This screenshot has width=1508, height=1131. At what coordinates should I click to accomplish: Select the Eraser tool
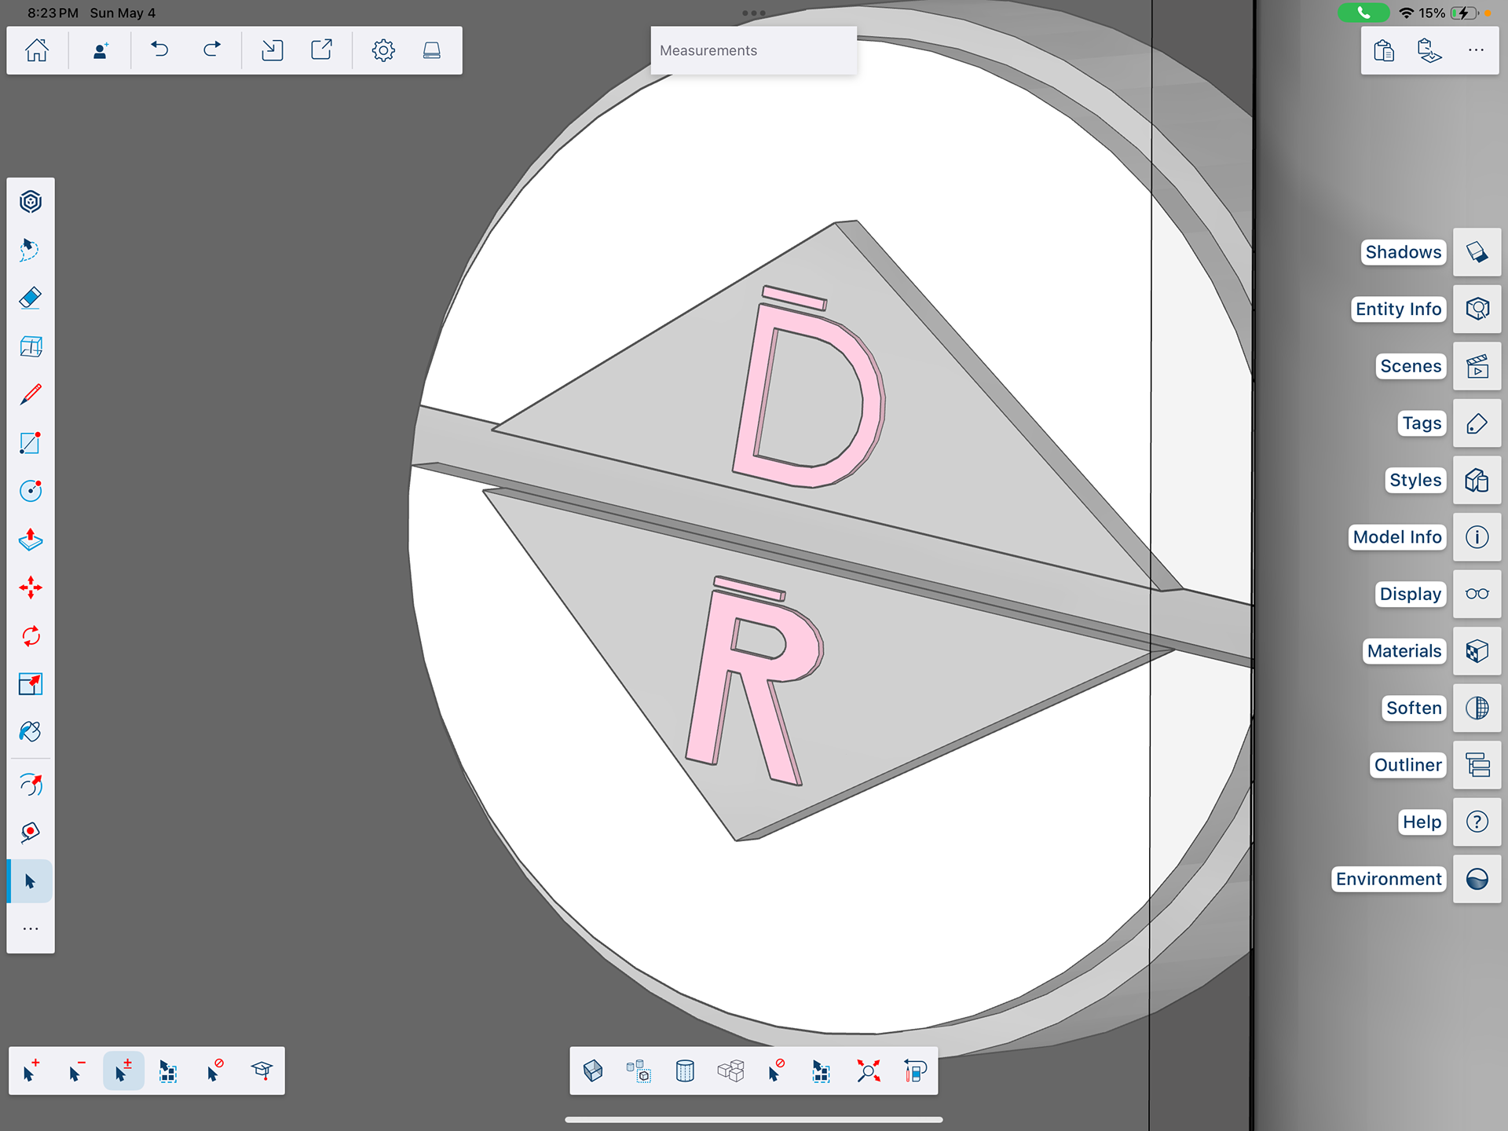tap(30, 298)
